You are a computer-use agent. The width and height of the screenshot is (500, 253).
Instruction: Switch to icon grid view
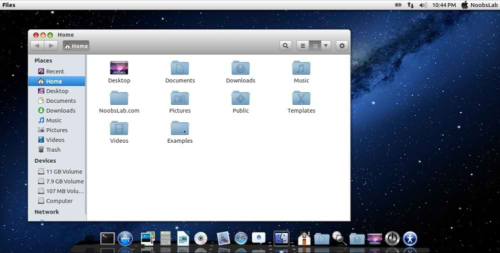[x=315, y=46]
